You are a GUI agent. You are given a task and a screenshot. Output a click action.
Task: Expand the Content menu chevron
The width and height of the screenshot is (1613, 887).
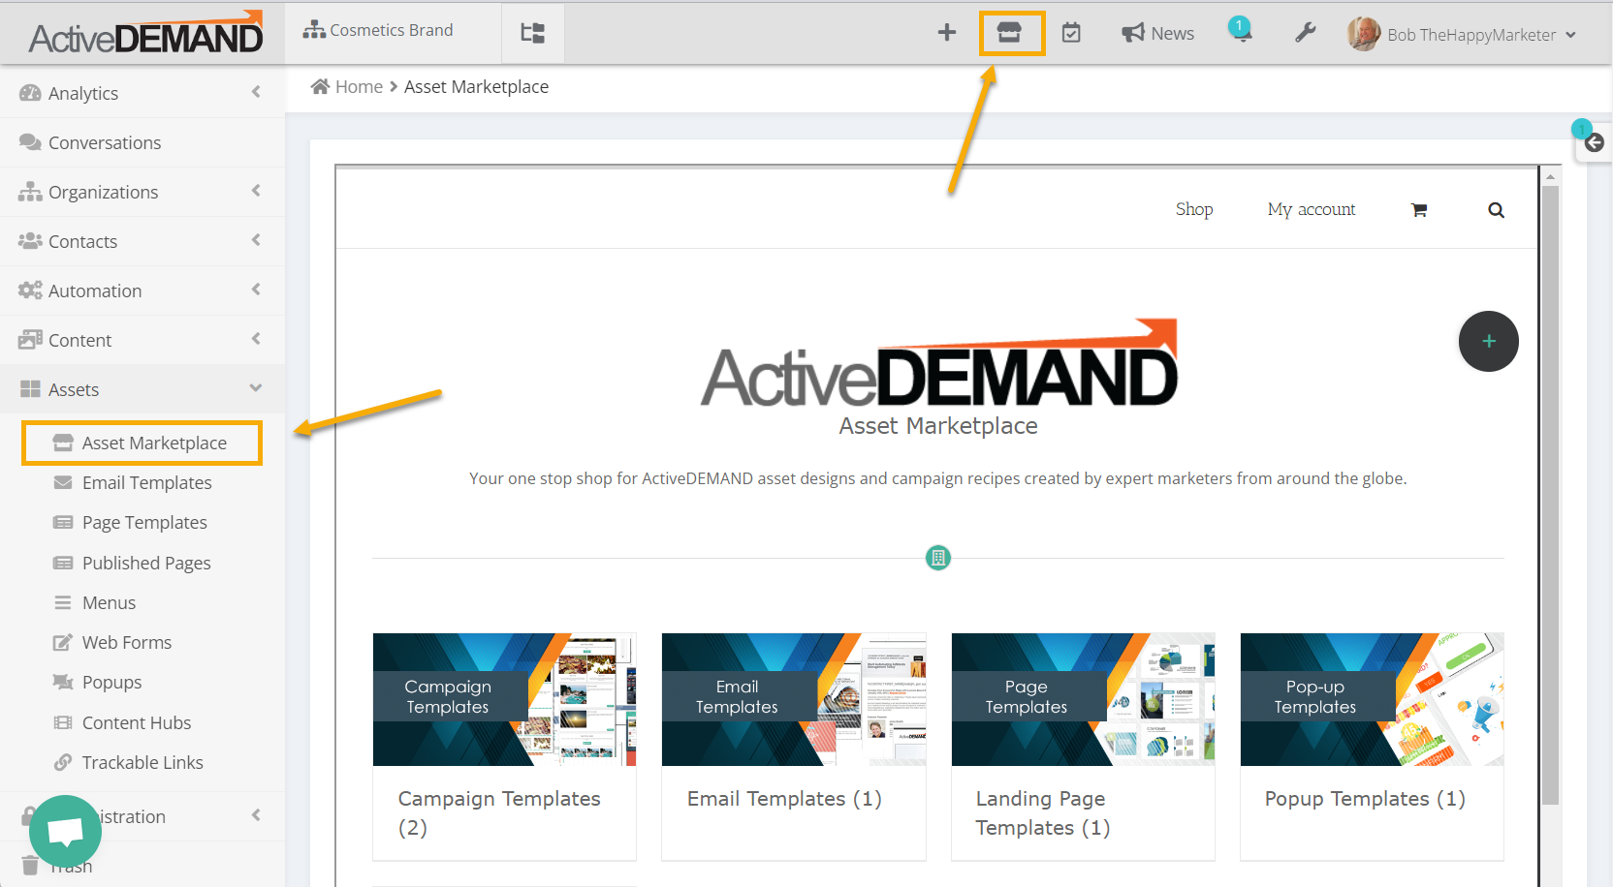point(256,339)
